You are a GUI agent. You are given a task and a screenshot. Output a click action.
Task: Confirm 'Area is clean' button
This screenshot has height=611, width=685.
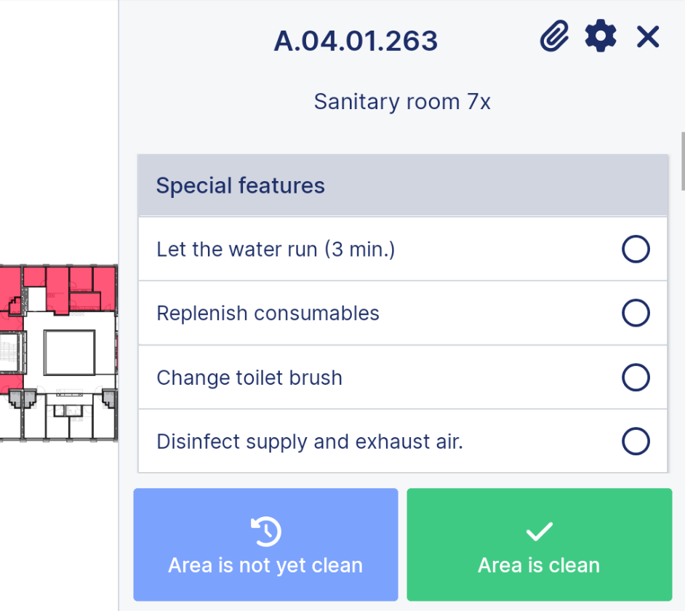540,545
